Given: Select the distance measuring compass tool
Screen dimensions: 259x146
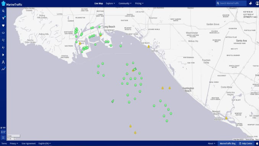Looking at the screenshot, I should 3,62.
